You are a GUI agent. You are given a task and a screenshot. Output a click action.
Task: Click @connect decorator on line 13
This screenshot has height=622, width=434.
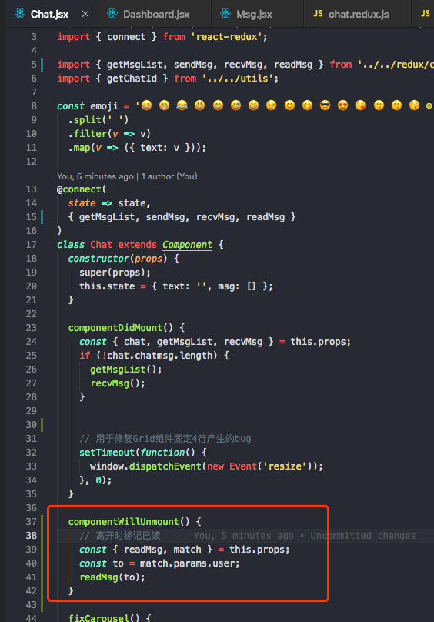click(82, 189)
